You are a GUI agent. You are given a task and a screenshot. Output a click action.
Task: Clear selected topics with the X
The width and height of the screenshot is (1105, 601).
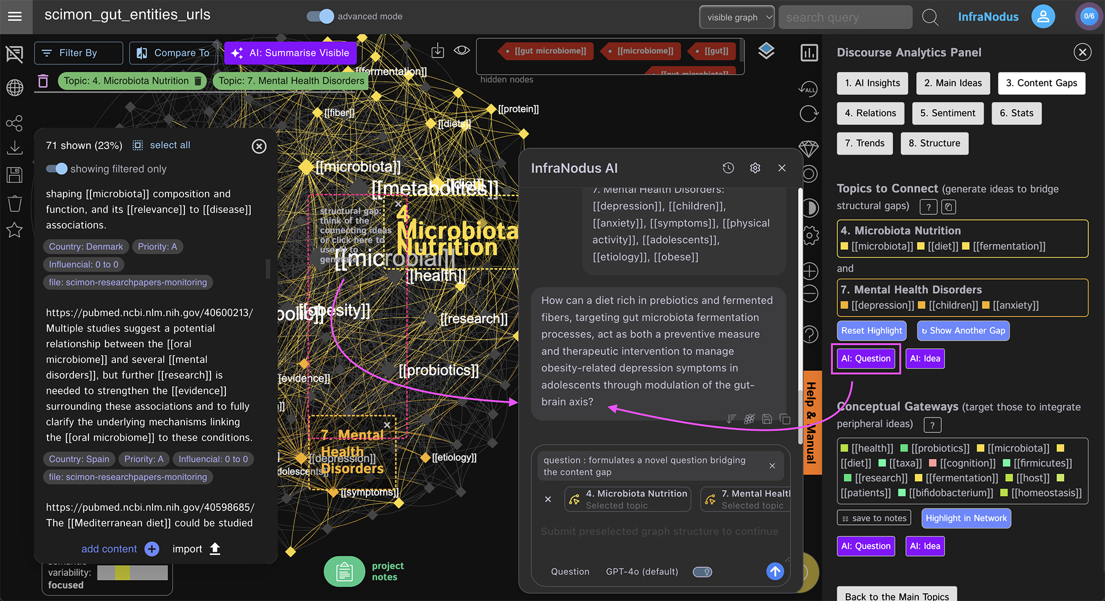pos(548,499)
